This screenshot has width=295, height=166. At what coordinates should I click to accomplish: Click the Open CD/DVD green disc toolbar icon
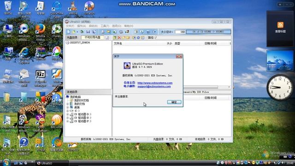[82, 32]
